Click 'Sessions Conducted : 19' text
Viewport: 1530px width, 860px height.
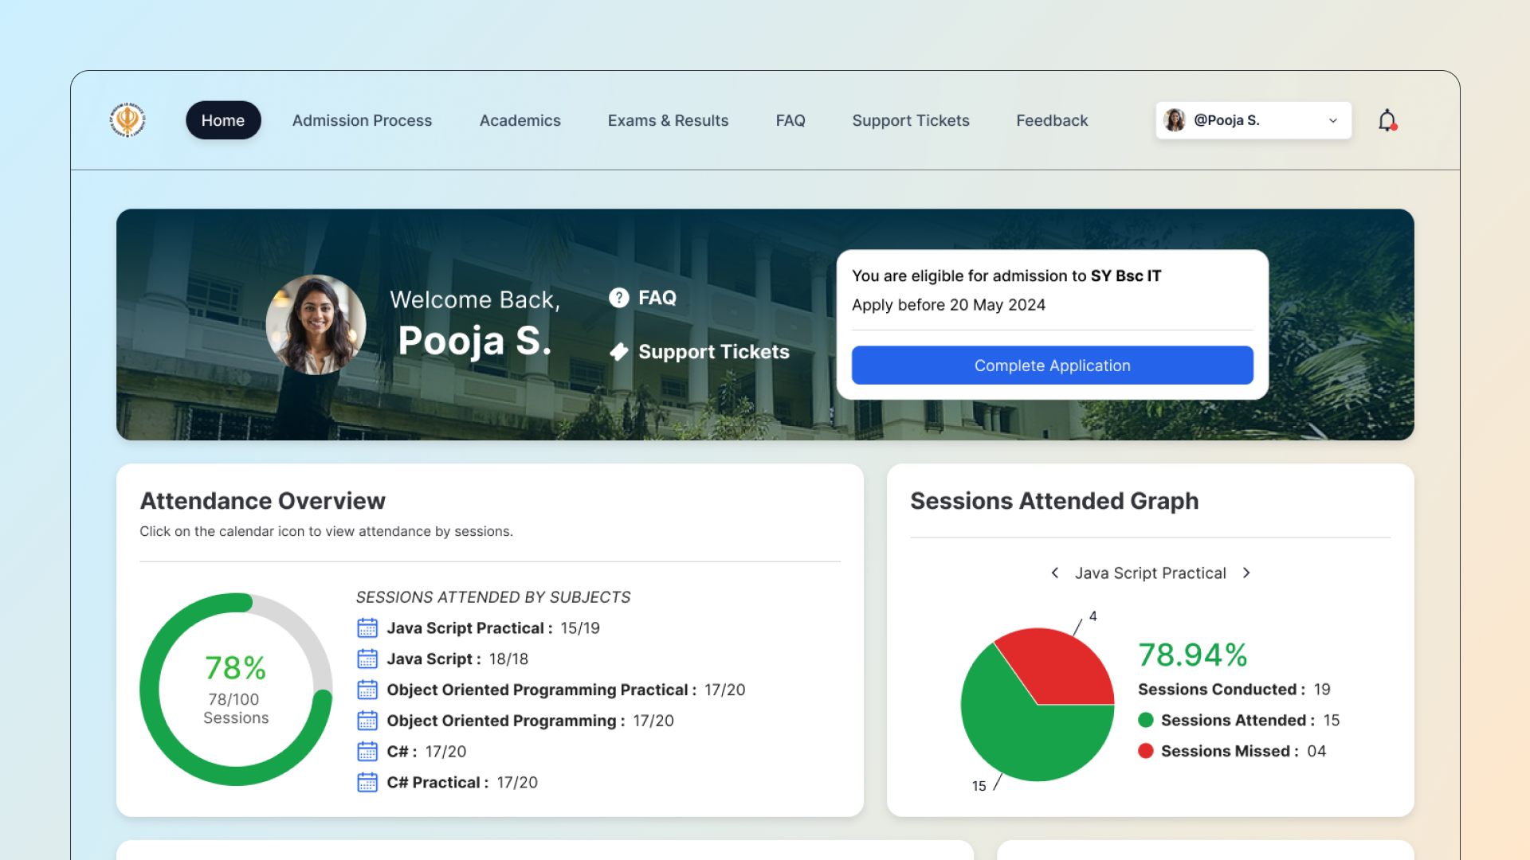[x=1234, y=690]
